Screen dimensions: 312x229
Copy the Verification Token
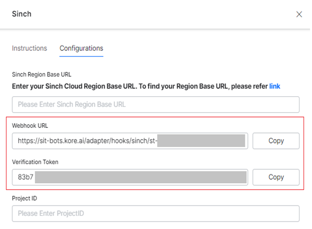pos(276,177)
